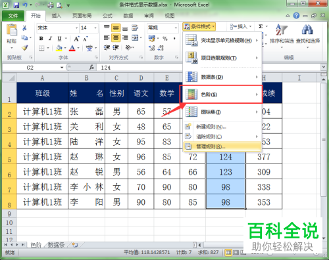Toggle wrap text icon
This screenshot has width=329, height=260.
coord(135,28)
